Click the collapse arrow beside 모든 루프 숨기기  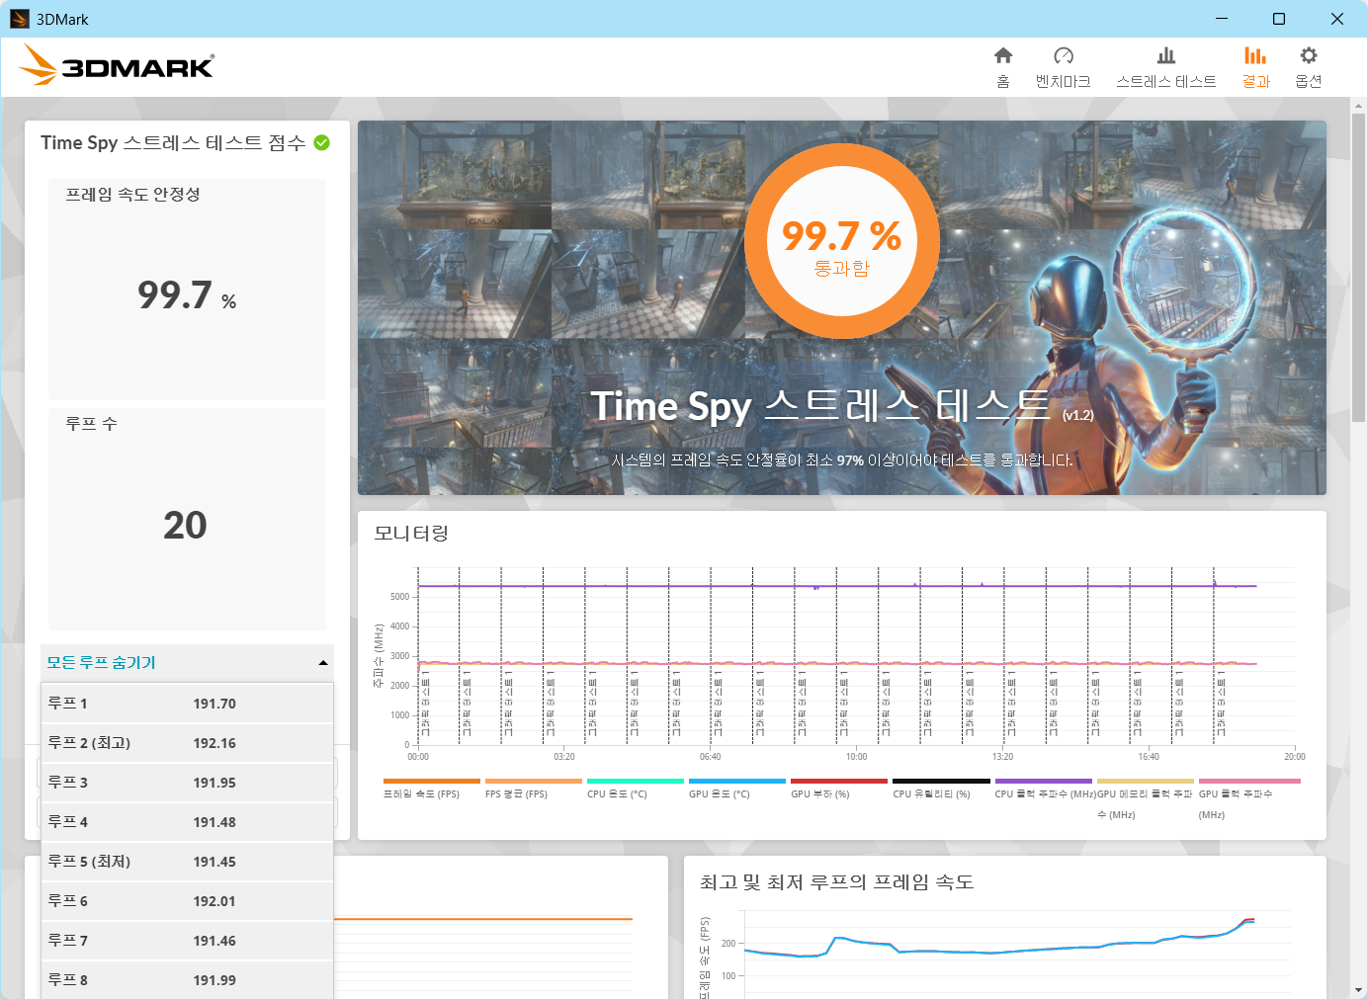tap(323, 663)
